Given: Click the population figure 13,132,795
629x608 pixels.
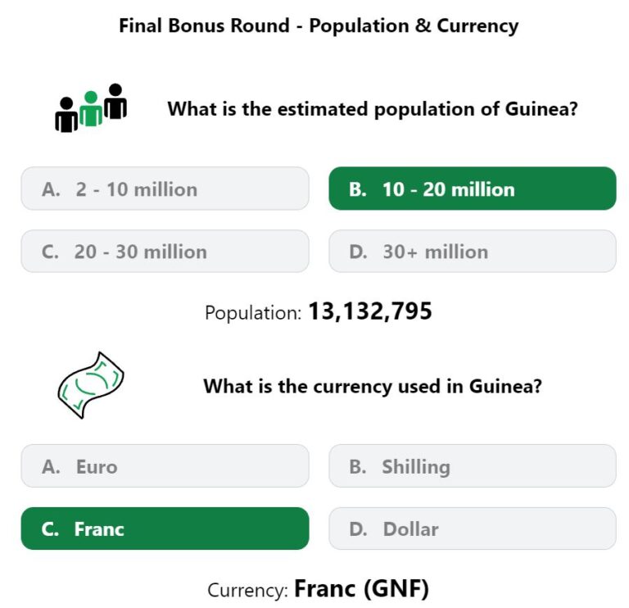Looking at the screenshot, I should [x=370, y=311].
